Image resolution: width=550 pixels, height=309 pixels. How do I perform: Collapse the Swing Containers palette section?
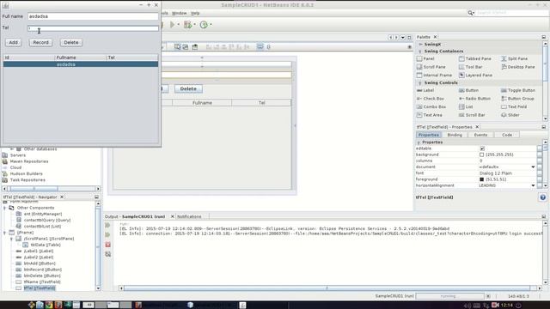tap(420, 51)
